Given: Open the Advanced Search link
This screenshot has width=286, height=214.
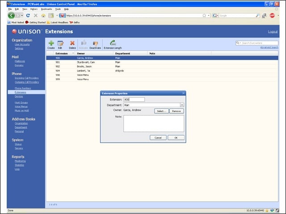Looking at the screenshot, I should tap(269, 47).
